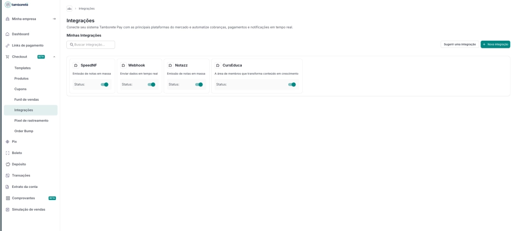This screenshot has width=512, height=231.
Task: Disable the SpeedNF integration toggle
Action: point(104,84)
